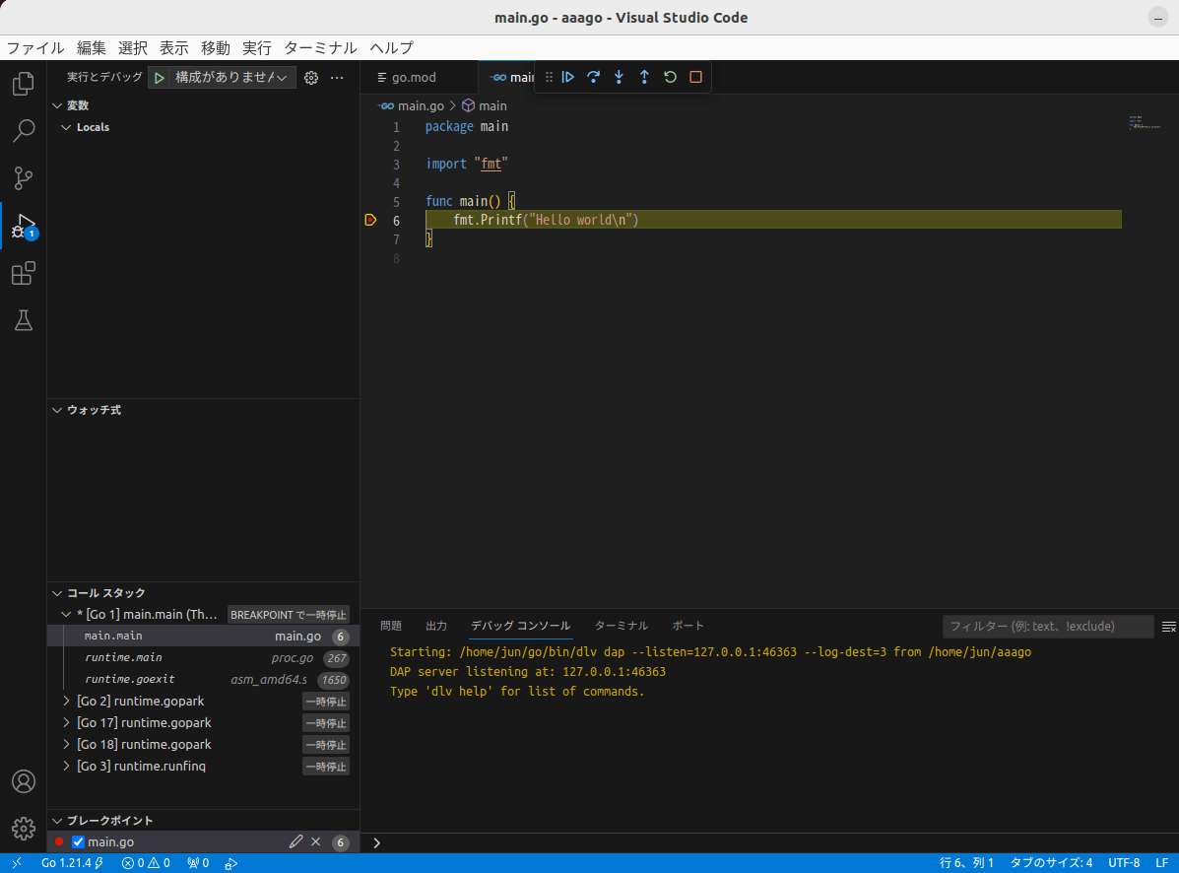The height and width of the screenshot is (873, 1179).
Task: Switch to the ターミナル panel tab
Action: [622, 627]
